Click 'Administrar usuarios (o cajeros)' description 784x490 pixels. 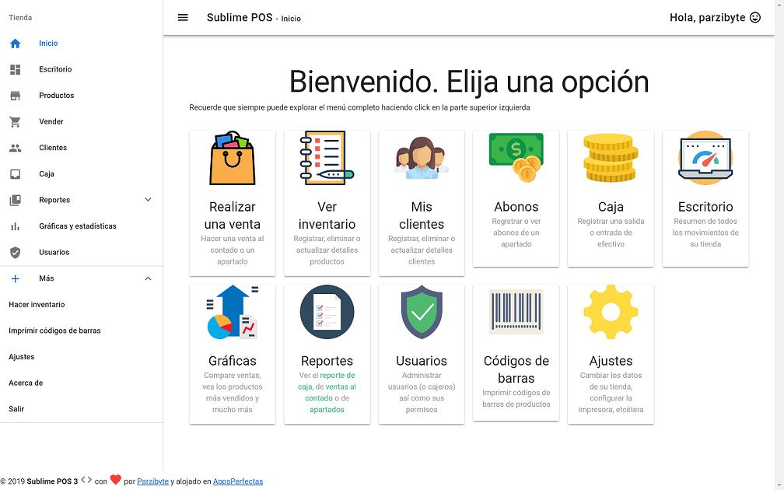click(422, 393)
